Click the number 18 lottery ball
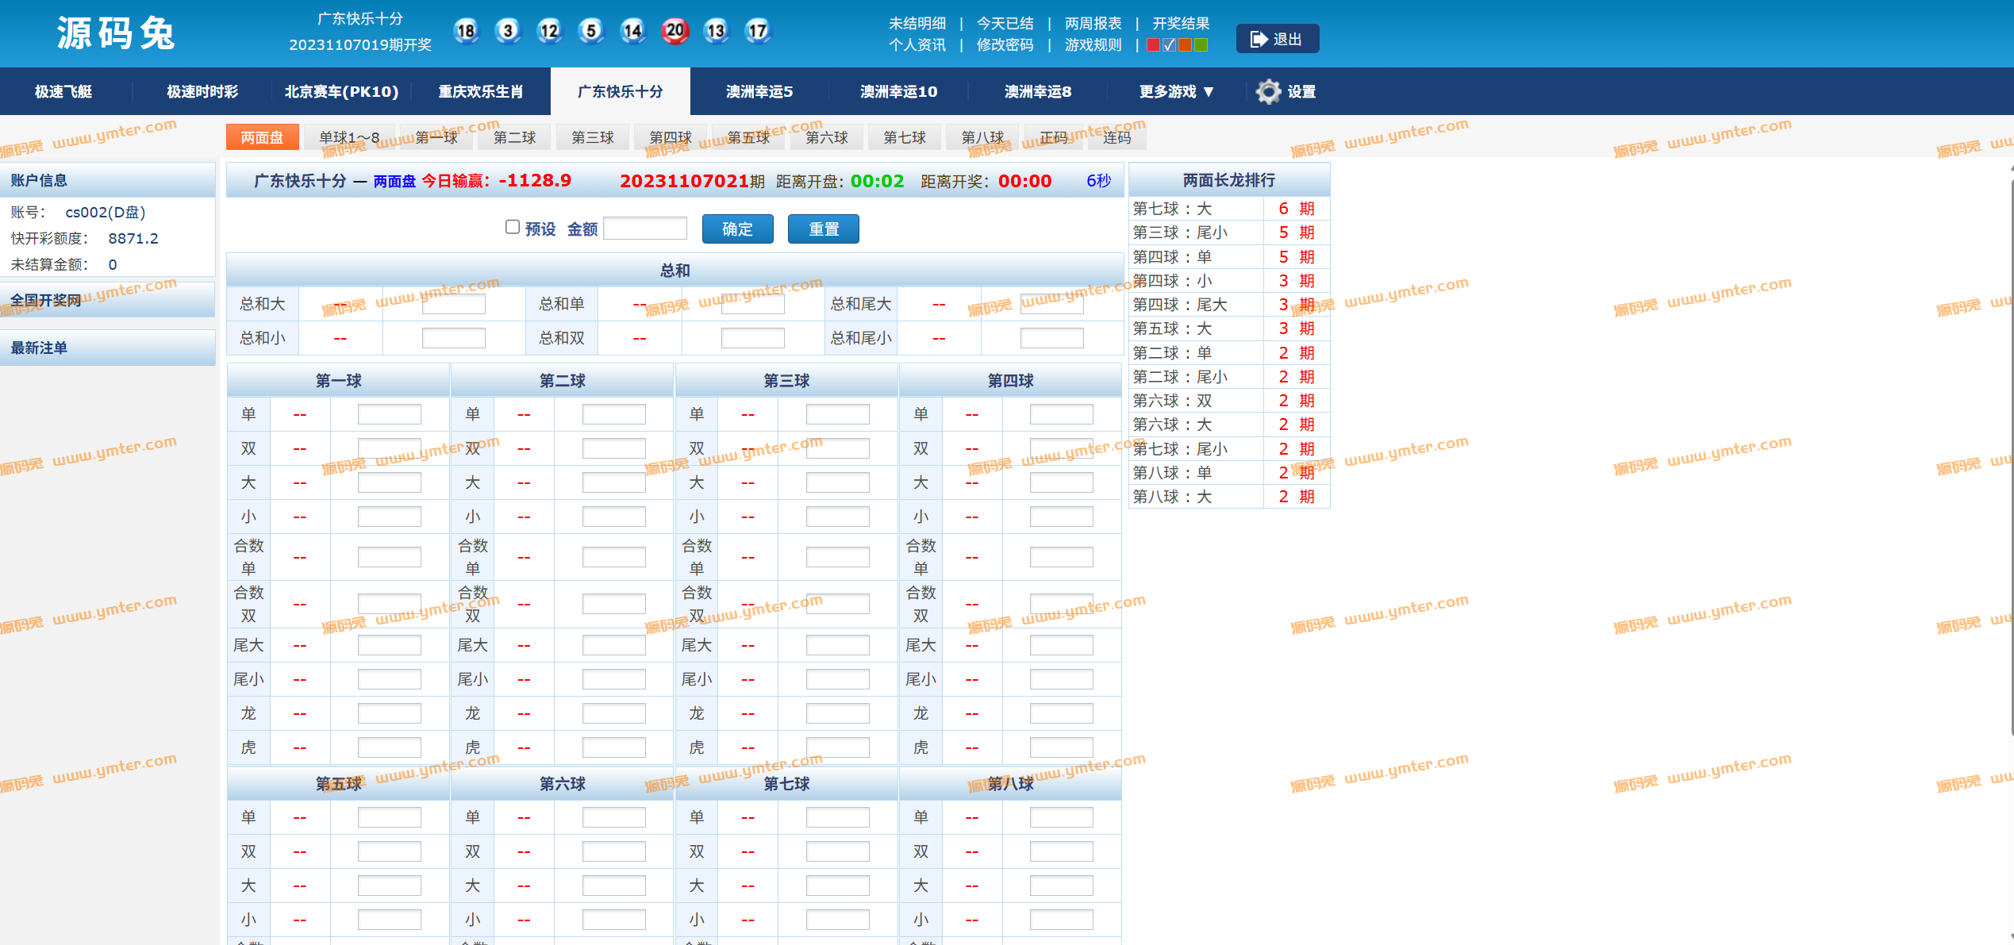 click(x=466, y=31)
